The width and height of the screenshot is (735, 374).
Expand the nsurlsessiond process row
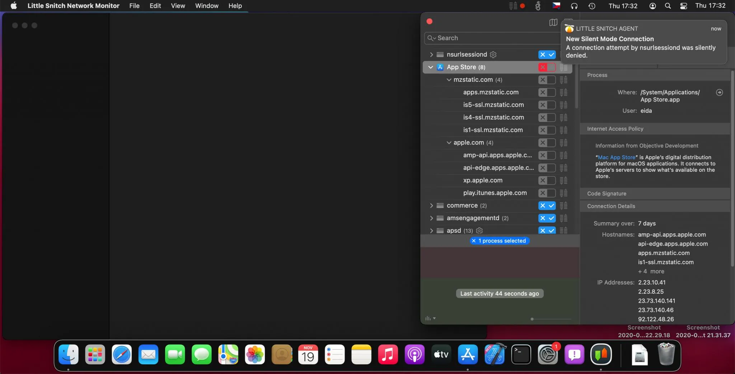431,55
